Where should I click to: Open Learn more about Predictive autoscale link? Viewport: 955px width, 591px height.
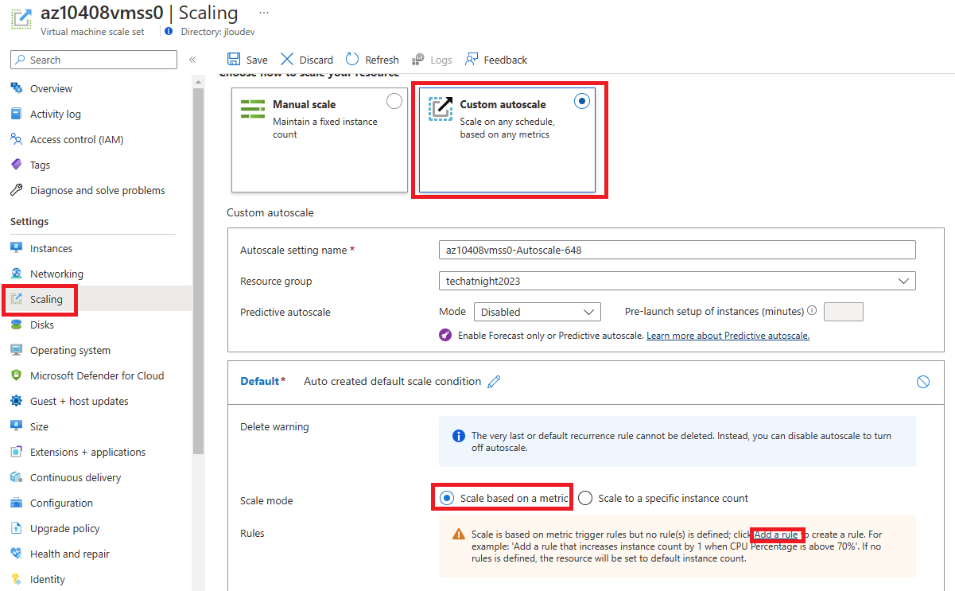pos(728,336)
